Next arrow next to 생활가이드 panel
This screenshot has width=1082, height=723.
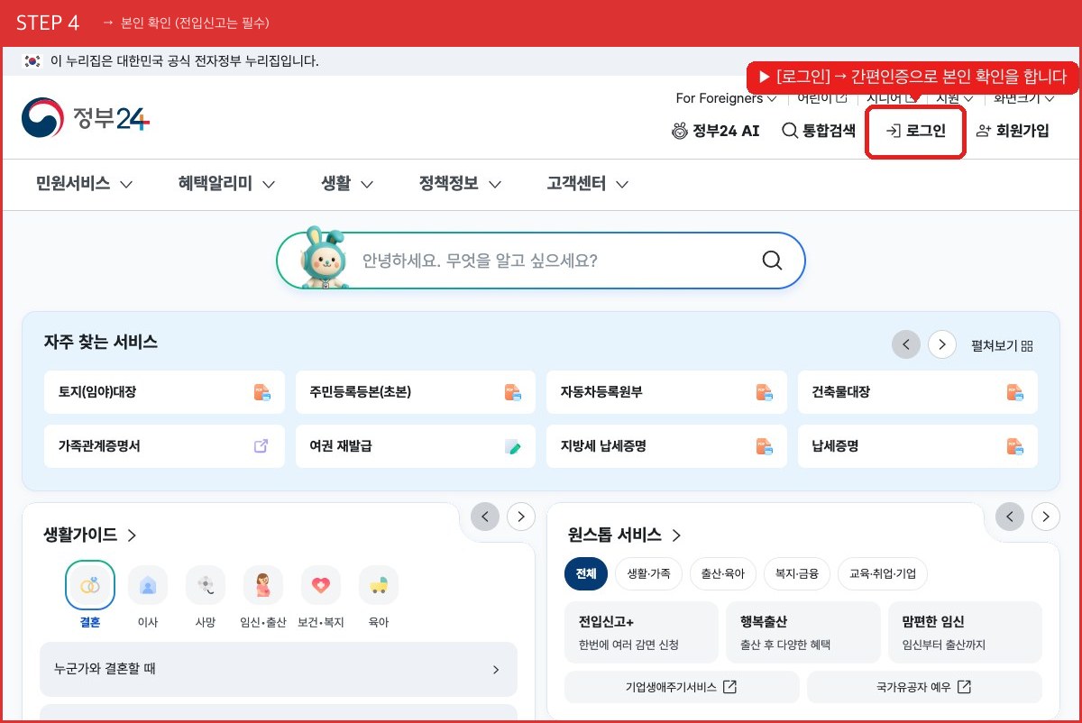pos(521,517)
